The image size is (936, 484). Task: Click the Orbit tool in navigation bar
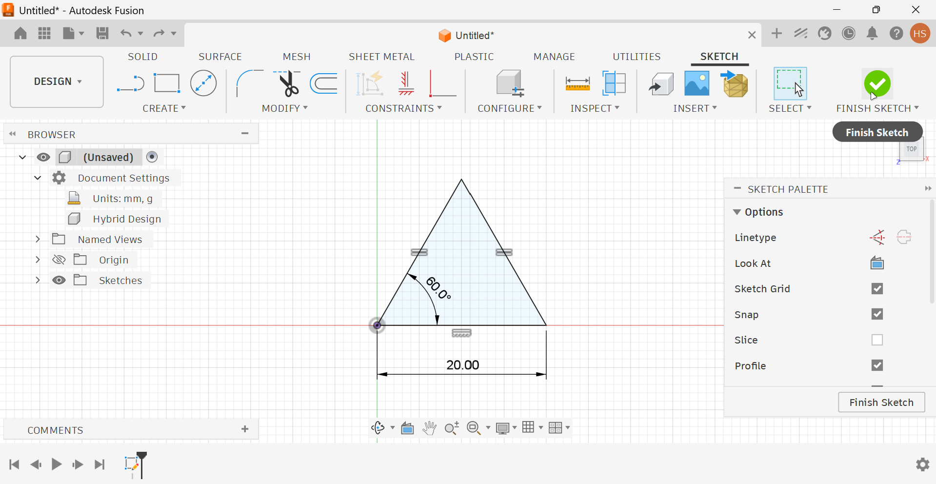coord(378,428)
